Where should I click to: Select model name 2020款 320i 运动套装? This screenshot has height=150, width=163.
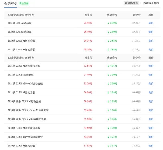20,32
